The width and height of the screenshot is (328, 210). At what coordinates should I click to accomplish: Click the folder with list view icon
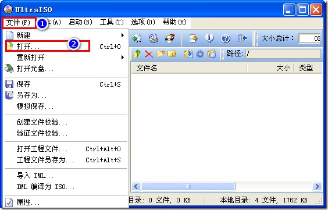pos(212,54)
